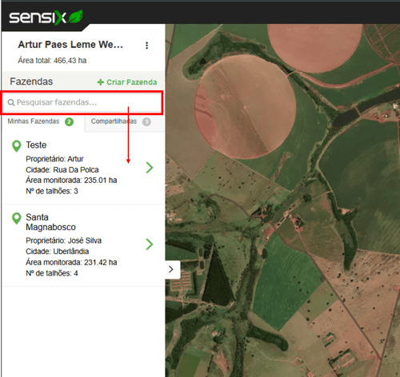Select the Teste farm name
Viewport: 400px width, 377px height.
[x=36, y=145]
